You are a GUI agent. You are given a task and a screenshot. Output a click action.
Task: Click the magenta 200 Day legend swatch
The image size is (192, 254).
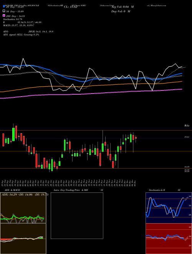[x=4, y=16]
